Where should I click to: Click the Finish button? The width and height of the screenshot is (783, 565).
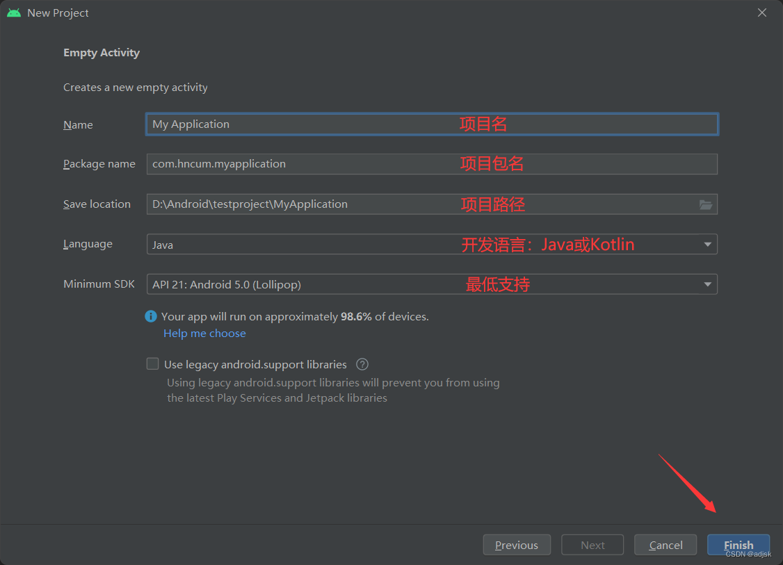(738, 545)
